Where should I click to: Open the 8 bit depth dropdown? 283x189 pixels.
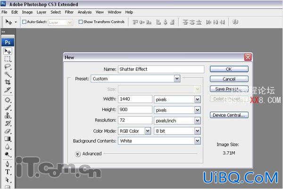177,131
